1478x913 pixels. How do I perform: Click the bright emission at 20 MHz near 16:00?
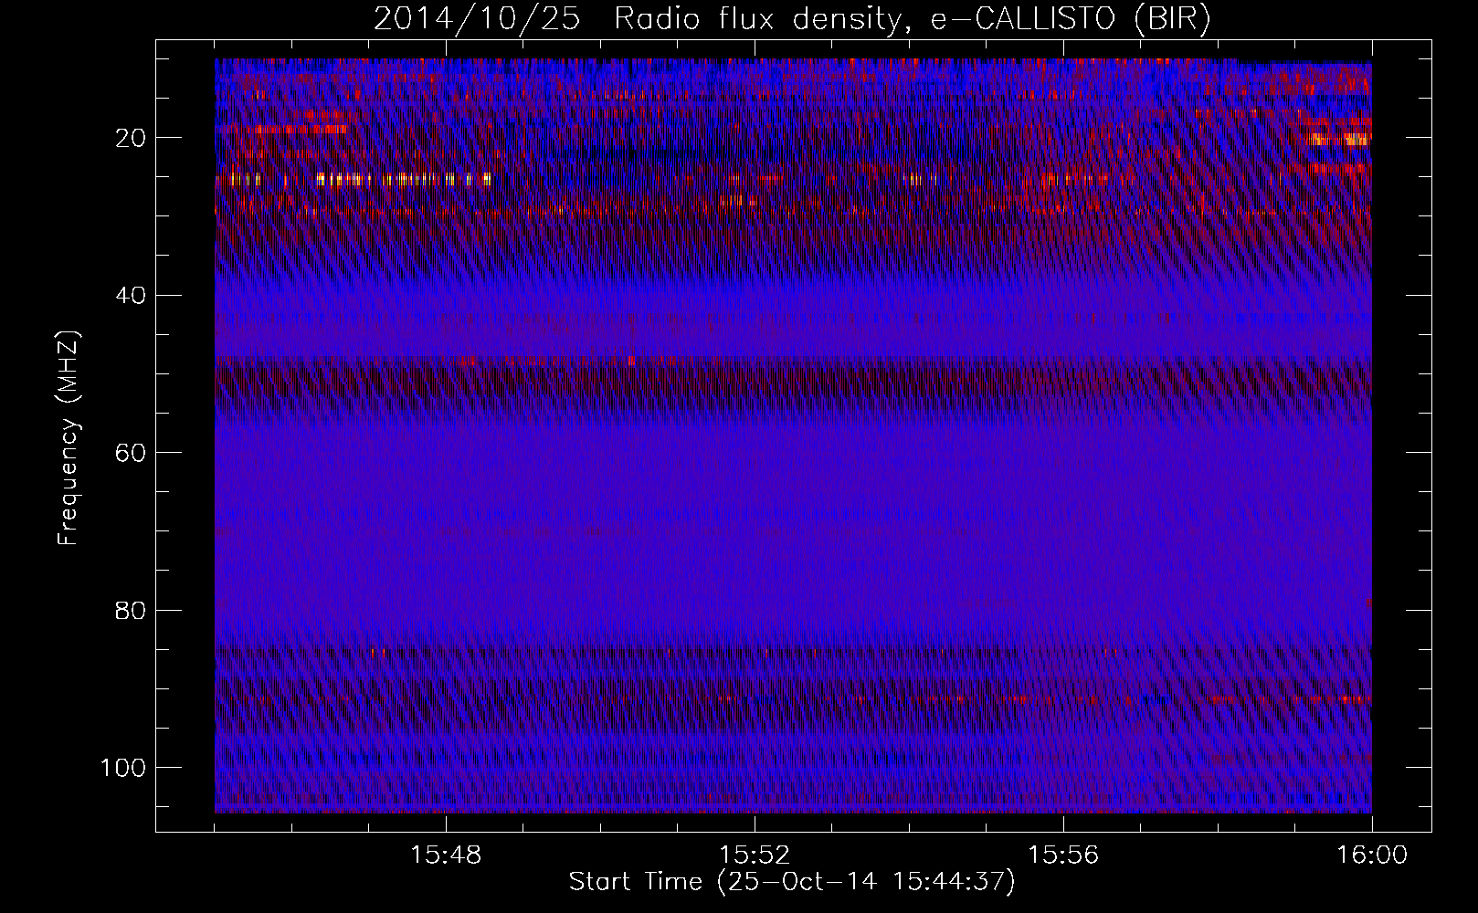pyautogui.click(x=1339, y=139)
